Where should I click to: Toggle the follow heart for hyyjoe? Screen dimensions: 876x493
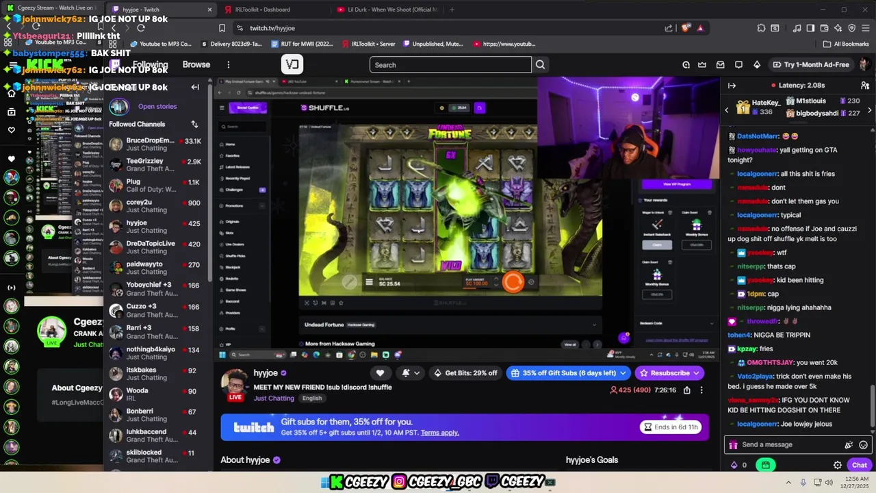[x=380, y=373]
